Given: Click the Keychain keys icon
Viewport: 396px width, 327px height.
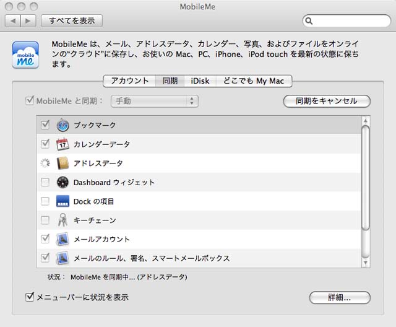Looking at the screenshot, I should coord(62,220).
